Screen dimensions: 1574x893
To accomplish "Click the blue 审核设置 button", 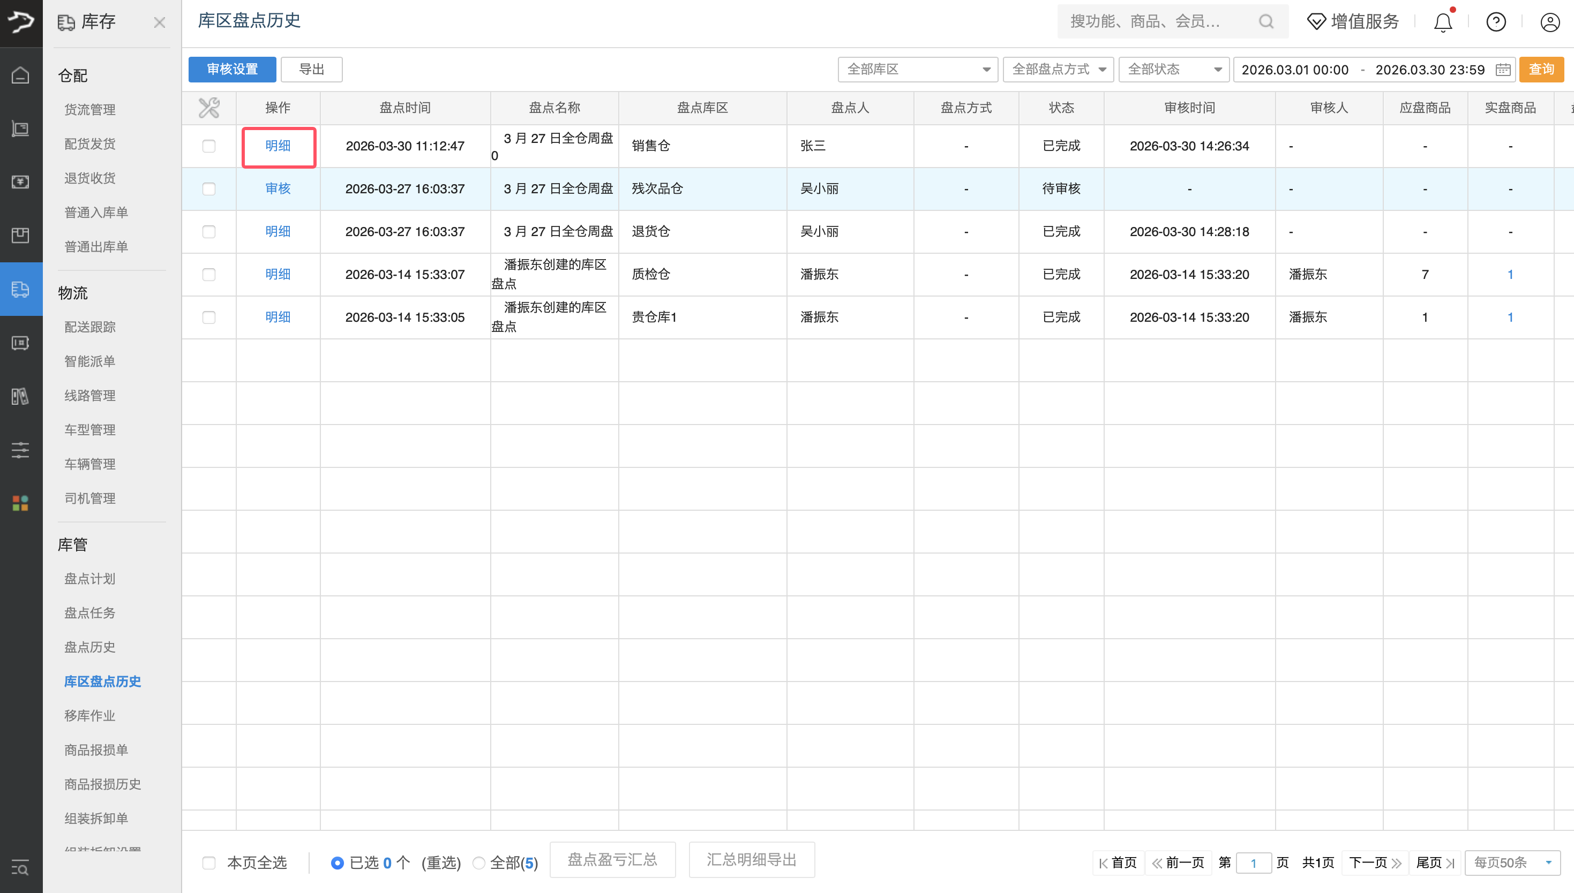I will [x=232, y=69].
